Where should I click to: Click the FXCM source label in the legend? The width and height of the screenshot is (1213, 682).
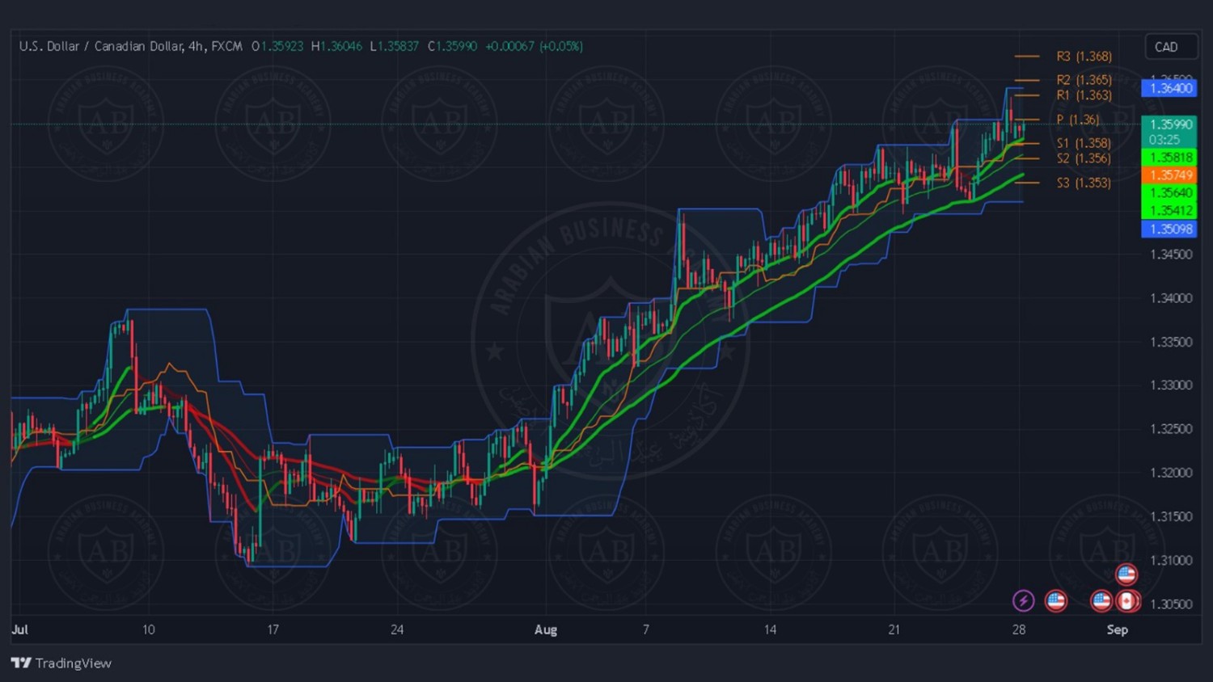(x=227, y=46)
